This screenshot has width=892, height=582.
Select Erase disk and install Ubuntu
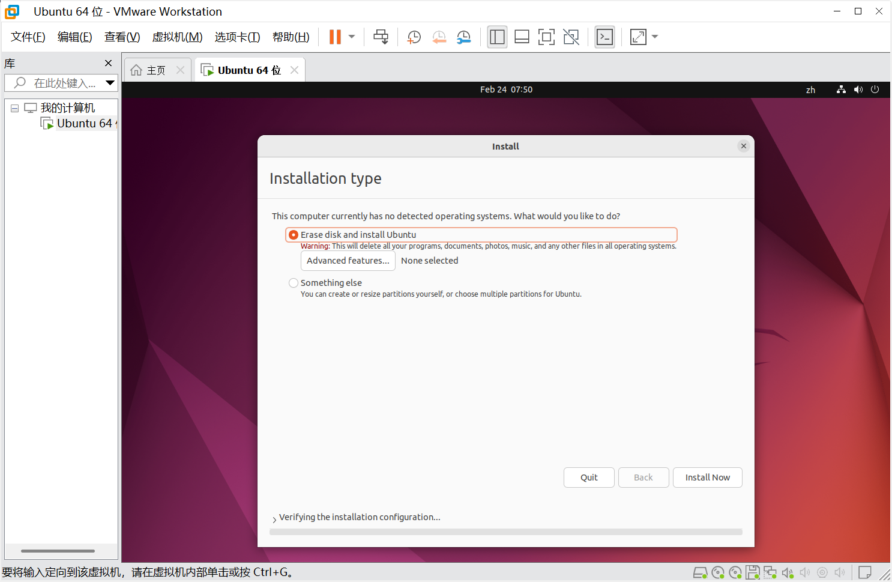294,235
